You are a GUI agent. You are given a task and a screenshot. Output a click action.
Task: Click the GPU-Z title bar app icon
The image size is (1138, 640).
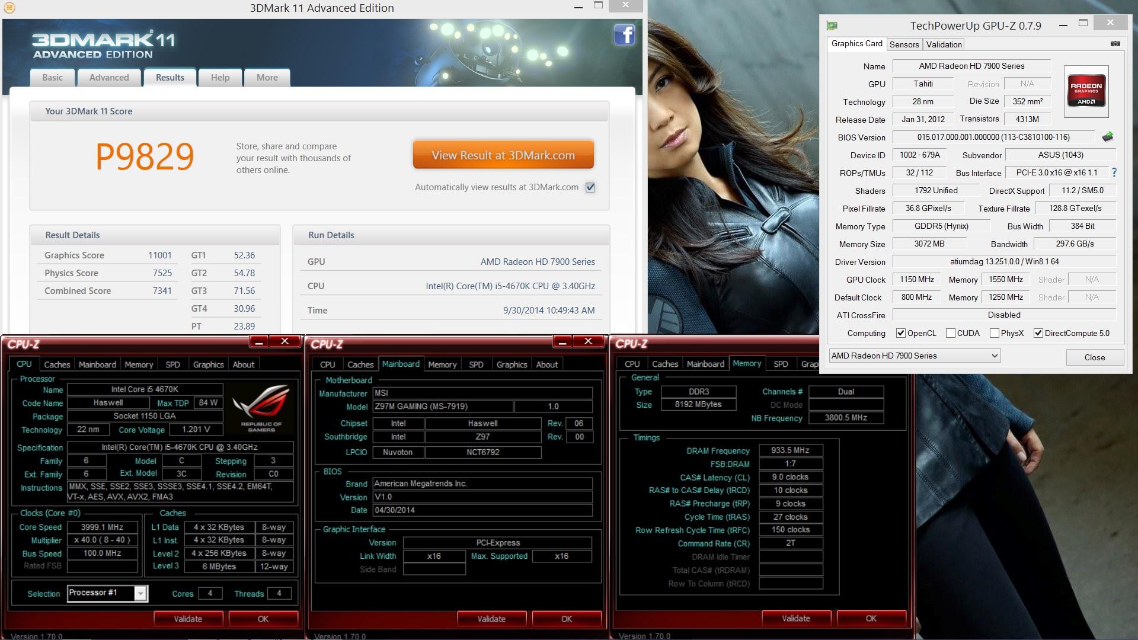[832, 25]
